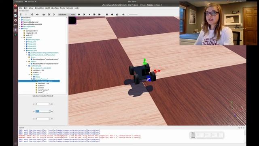
Task: Click the simulation time display field
Action: (x=67, y=15)
